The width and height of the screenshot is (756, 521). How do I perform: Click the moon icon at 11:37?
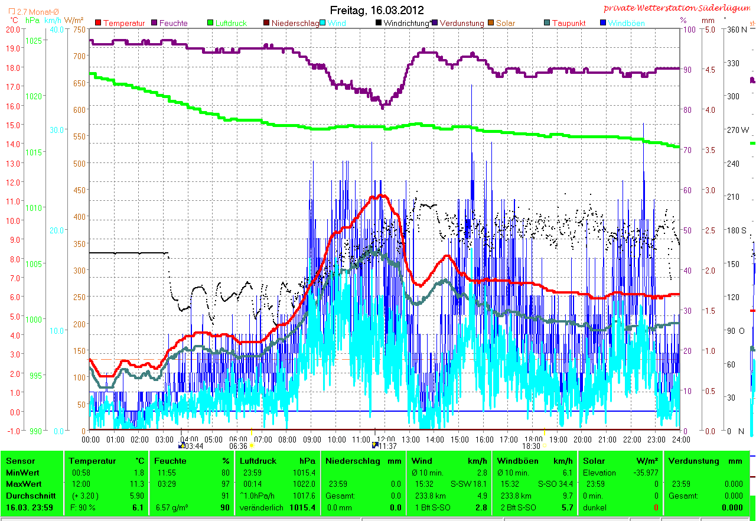coord(375,446)
